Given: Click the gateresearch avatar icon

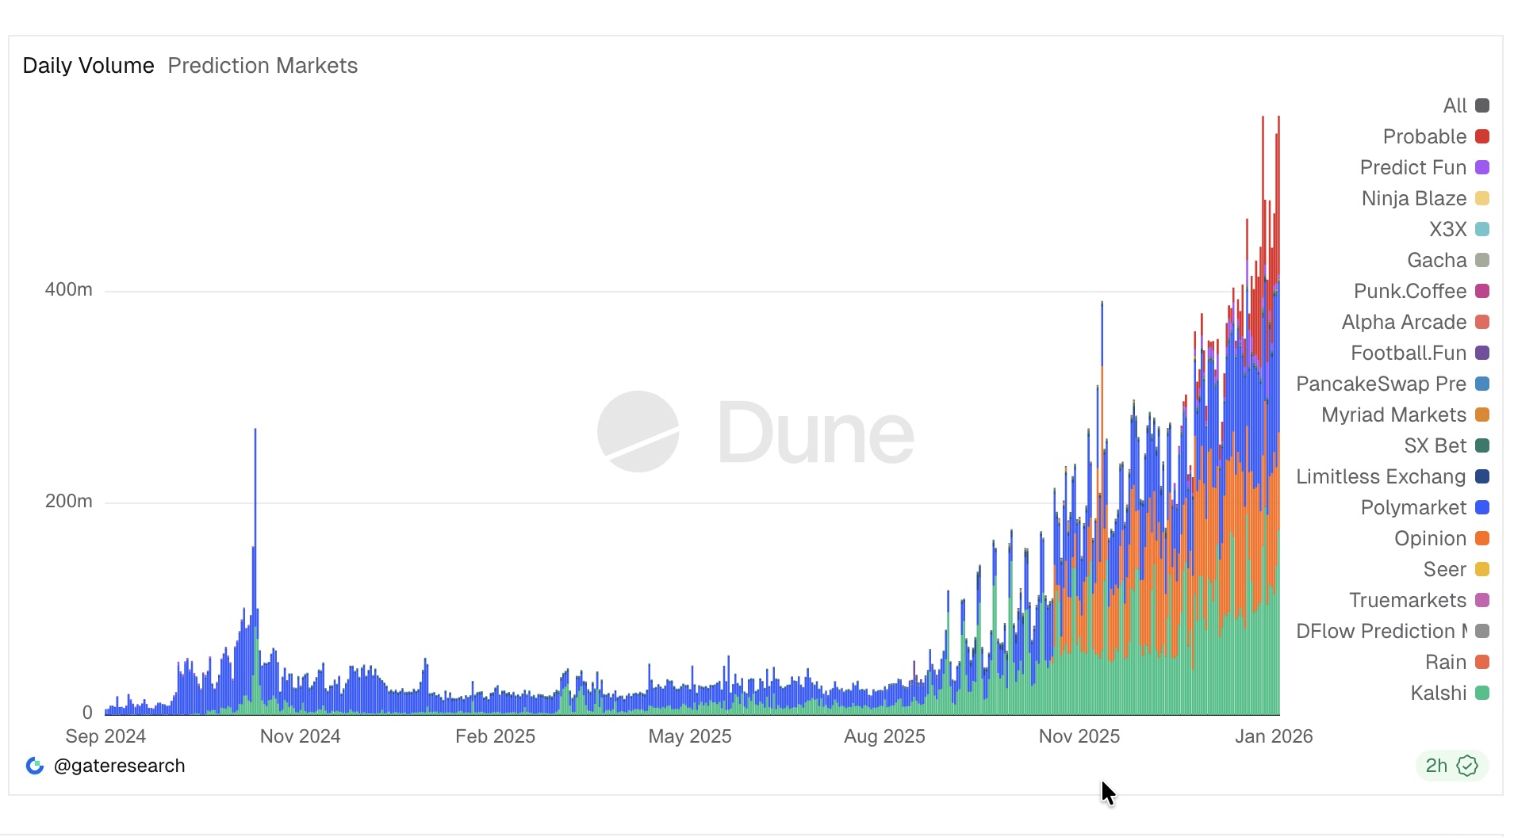Looking at the screenshot, I should [35, 766].
